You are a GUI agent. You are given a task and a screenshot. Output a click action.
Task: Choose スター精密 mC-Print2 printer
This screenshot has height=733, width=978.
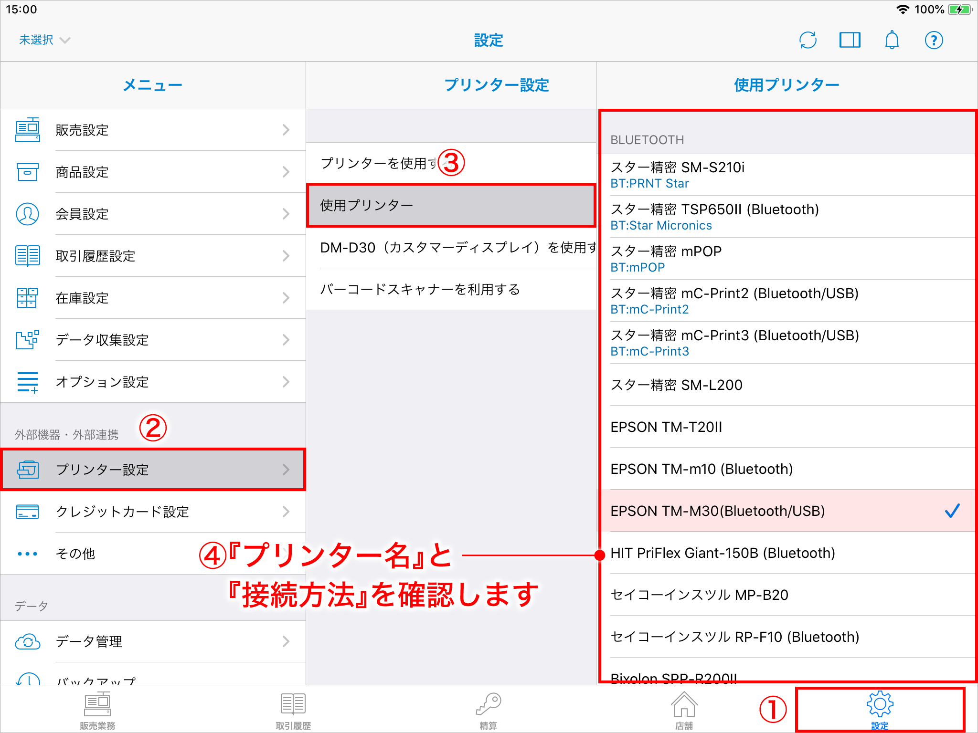pos(788,301)
